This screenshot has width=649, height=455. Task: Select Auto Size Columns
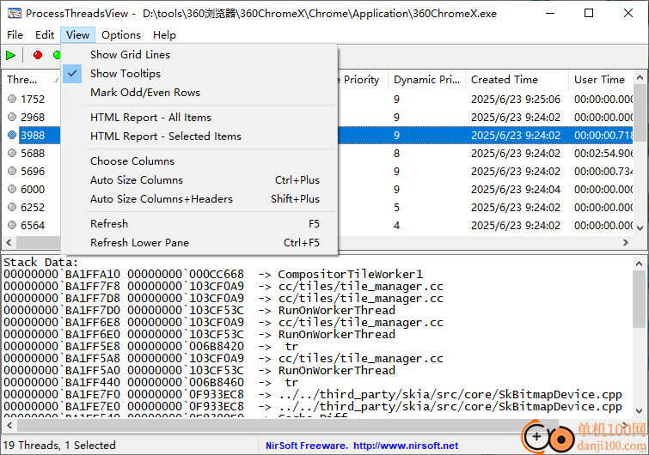199,180
